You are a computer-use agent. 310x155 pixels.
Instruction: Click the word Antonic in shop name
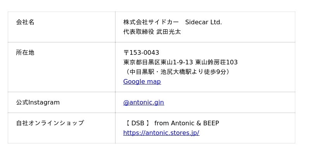[183, 123]
